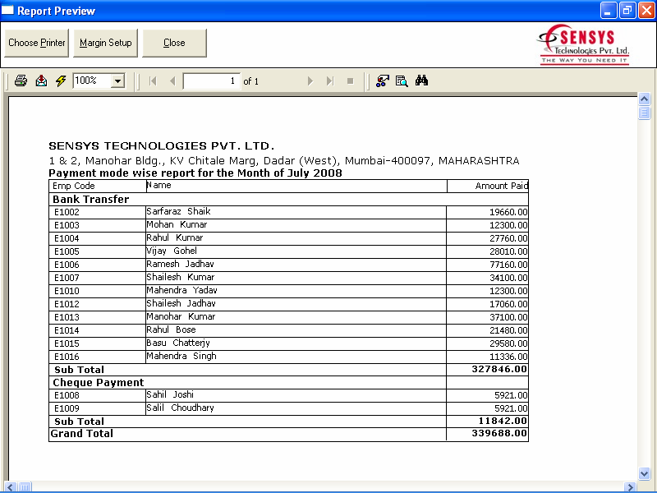Screen dimensions: 657x493
Task: Click the 'Bank Transfer' group heading
Action: coord(91,199)
